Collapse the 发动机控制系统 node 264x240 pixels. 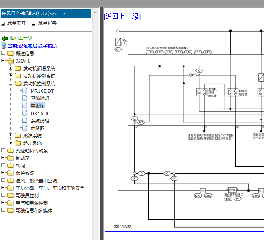tap(10, 83)
